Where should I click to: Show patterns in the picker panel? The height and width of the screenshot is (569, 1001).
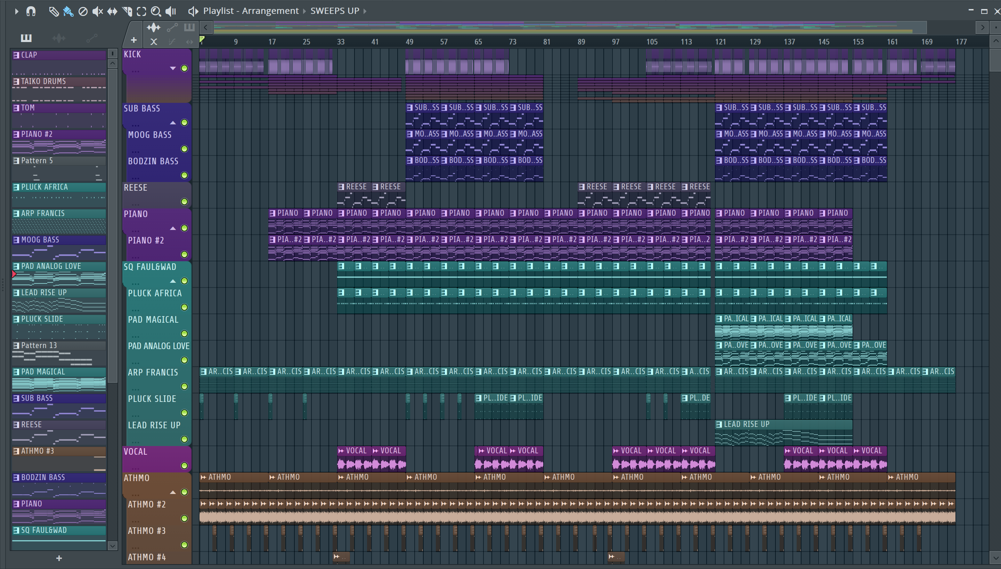pyautogui.click(x=26, y=38)
